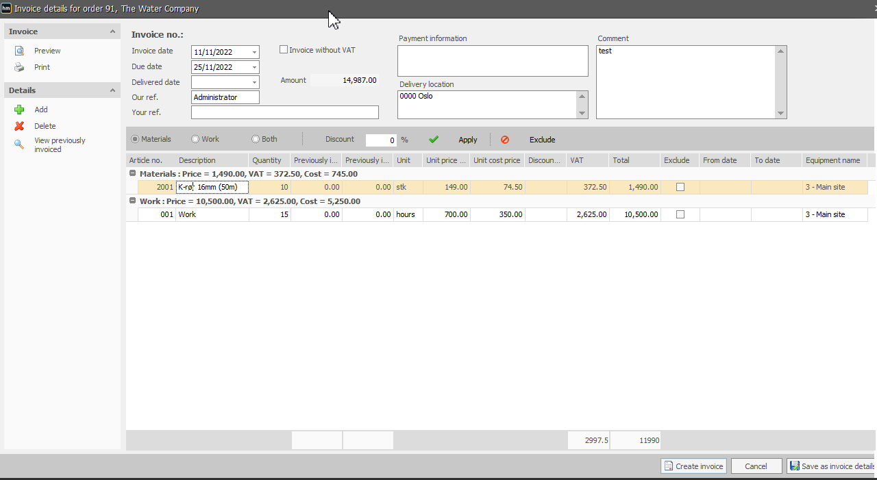The image size is (877, 480).
Task: Click the Preview invoice icon
Action: point(19,51)
